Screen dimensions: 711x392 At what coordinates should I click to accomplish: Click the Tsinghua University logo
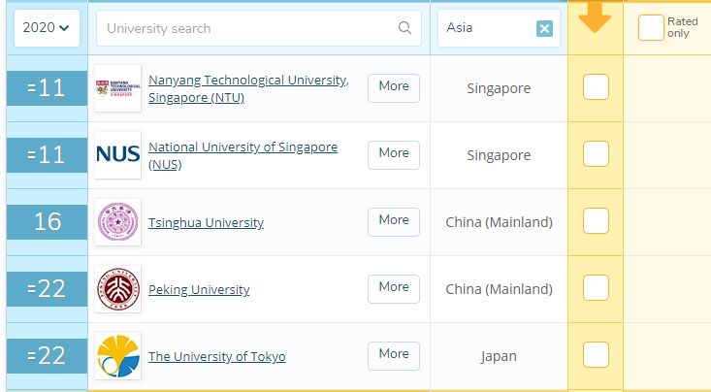click(x=118, y=222)
